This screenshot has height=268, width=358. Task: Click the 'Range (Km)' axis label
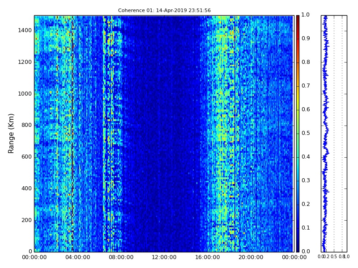click(11, 134)
